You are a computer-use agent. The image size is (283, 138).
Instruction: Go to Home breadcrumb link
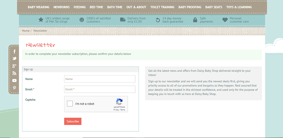point(26,31)
